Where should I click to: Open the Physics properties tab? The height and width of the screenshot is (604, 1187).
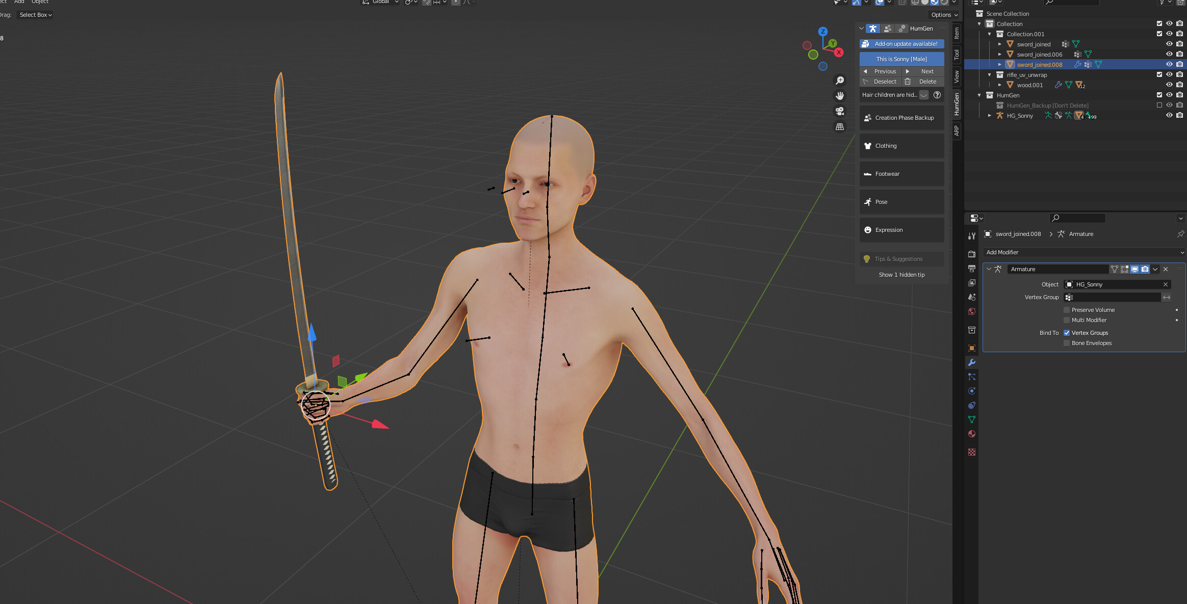click(x=972, y=391)
